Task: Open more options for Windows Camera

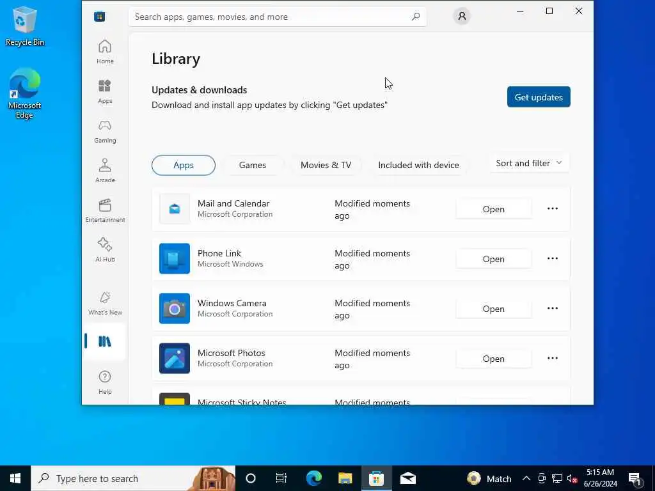Action: [552, 309]
